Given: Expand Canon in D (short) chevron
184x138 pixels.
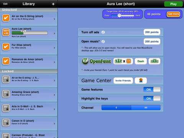Looking at the screenshot, I should click(54, 123).
